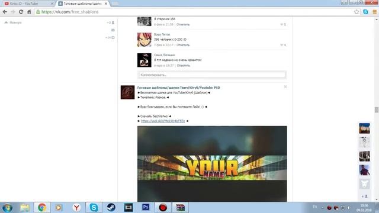Switch to Google Chrome in the taskbar
This screenshot has height=213, width=379.
tap(42, 208)
